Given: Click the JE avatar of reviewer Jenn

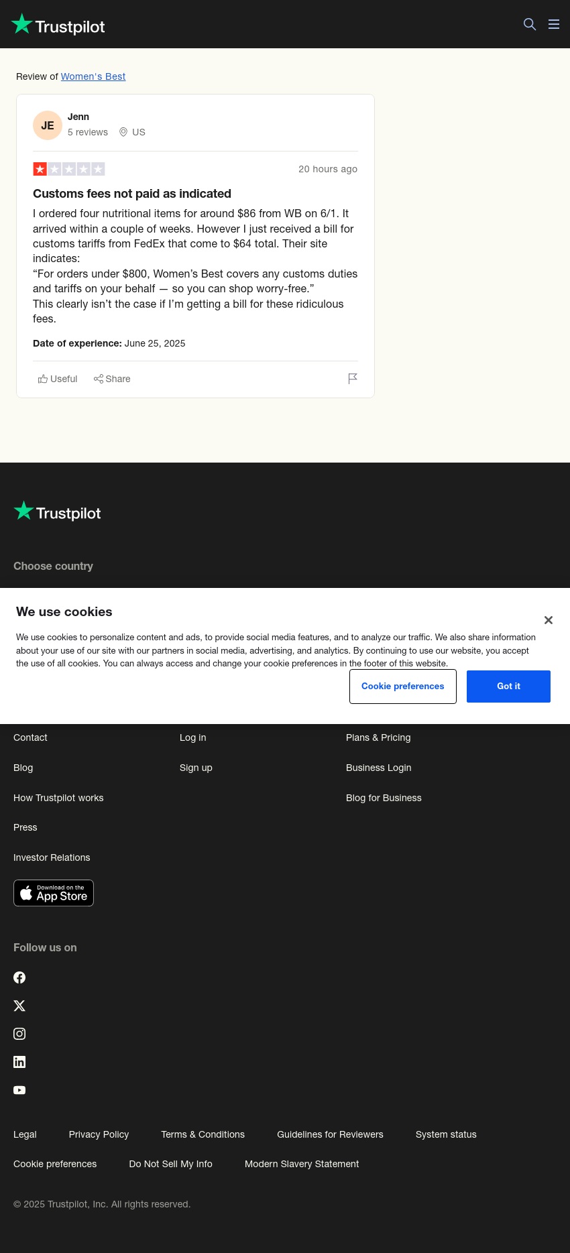Looking at the screenshot, I should point(48,125).
